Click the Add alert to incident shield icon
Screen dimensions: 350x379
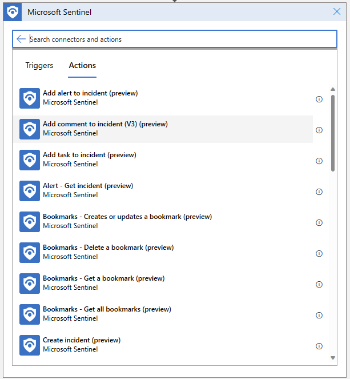pyautogui.click(x=30, y=98)
